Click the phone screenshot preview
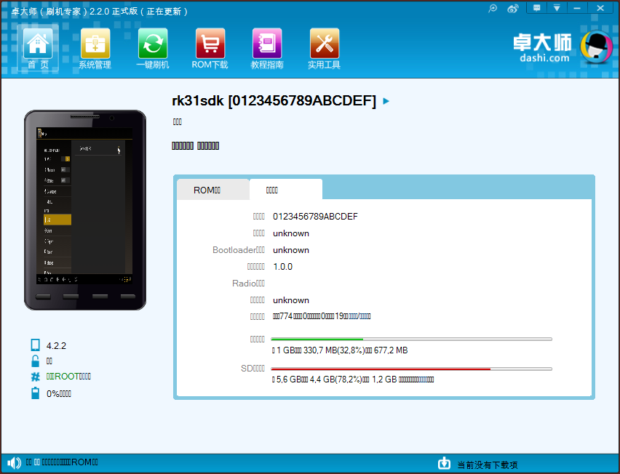Image resolution: width=620 pixels, height=474 pixels. pos(84,206)
